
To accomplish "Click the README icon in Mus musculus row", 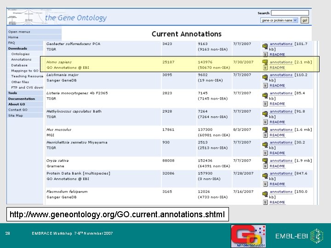I will 265,135.
